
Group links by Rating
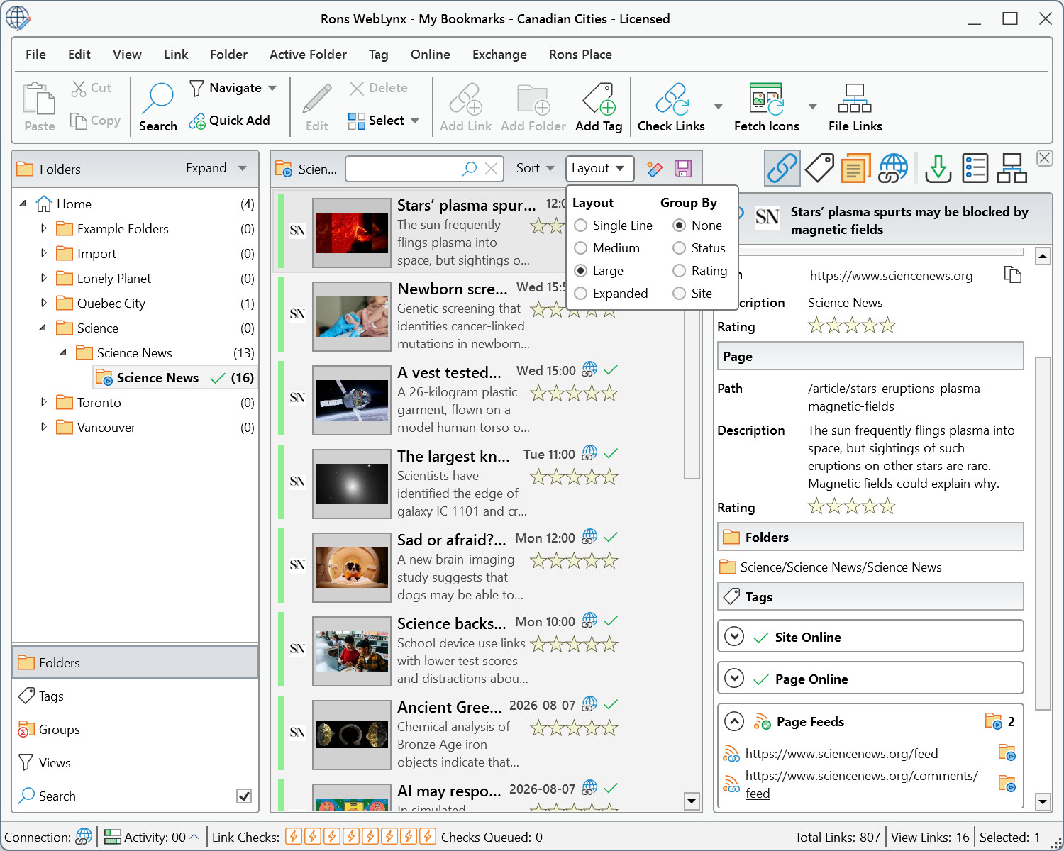pyautogui.click(x=699, y=271)
